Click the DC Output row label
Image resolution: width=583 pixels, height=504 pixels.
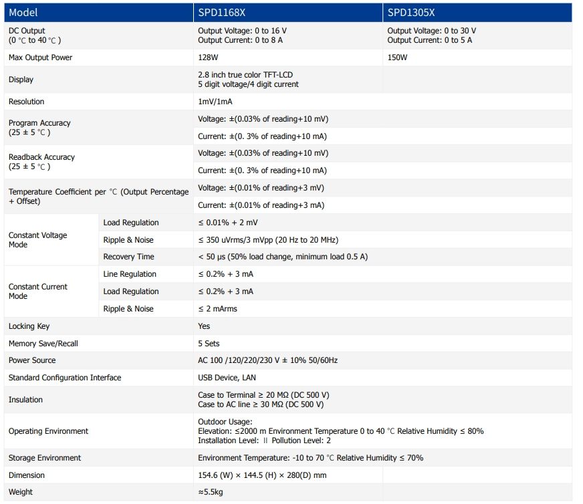[35, 35]
